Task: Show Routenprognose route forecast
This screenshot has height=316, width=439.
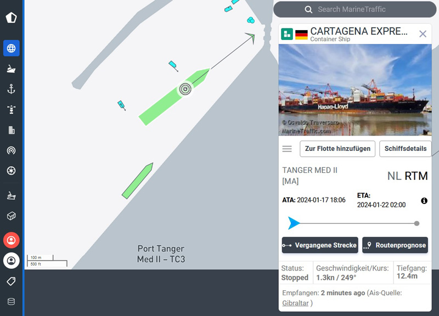Action: [x=395, y=245]
